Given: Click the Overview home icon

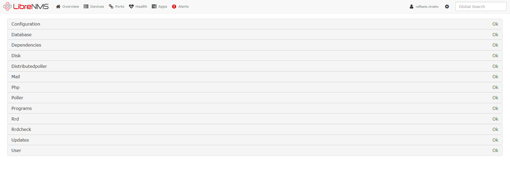Looking at the screenshot, I should coord(58,6).
